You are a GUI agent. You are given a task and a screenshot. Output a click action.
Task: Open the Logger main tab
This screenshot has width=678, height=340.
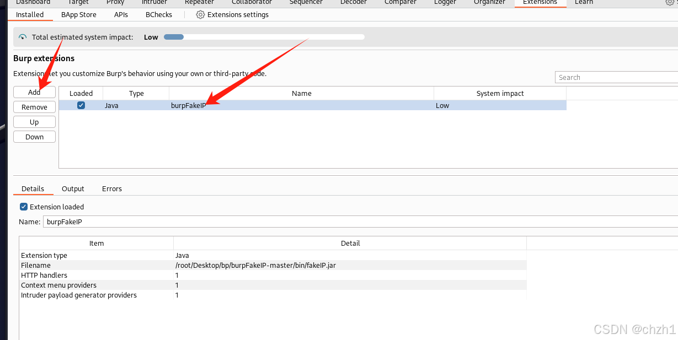(445, 3)
